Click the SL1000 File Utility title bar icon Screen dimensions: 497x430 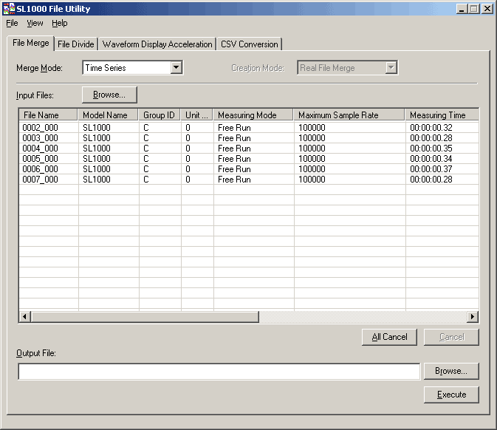(9, 9)
